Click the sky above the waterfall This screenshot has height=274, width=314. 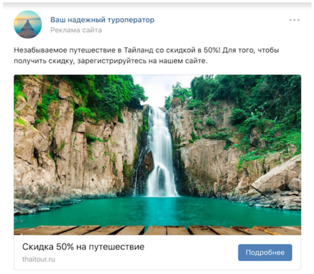tap(160, 88)
